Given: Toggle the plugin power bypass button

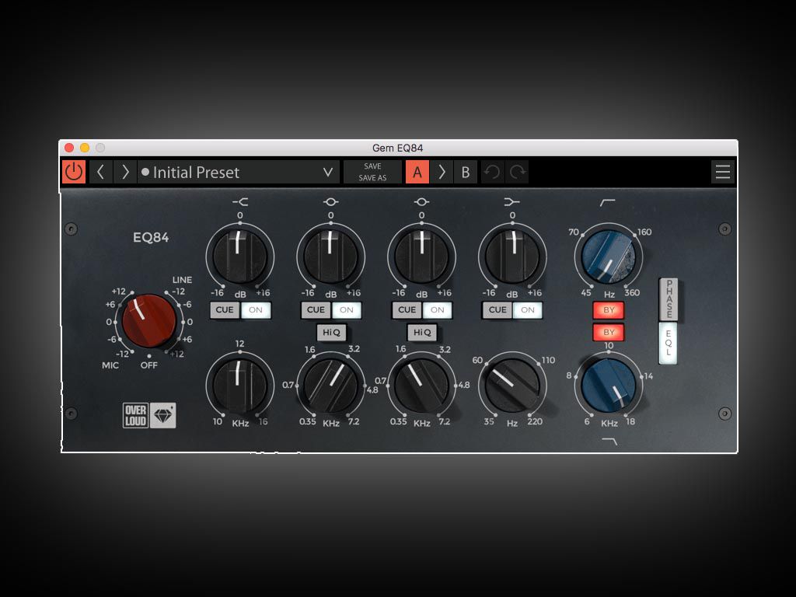Looking at the screenshot, I should [x=74, y=172].
